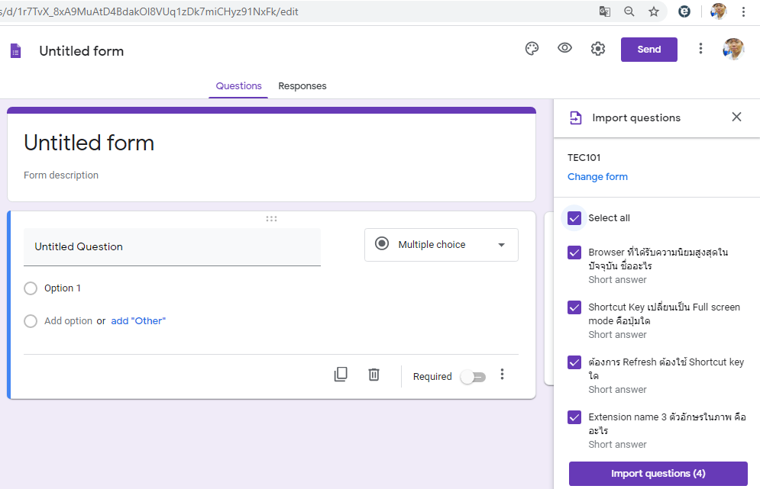The image size is (760, 489).
Task: Click Import questions (4) button
Action: pos(658,474)
